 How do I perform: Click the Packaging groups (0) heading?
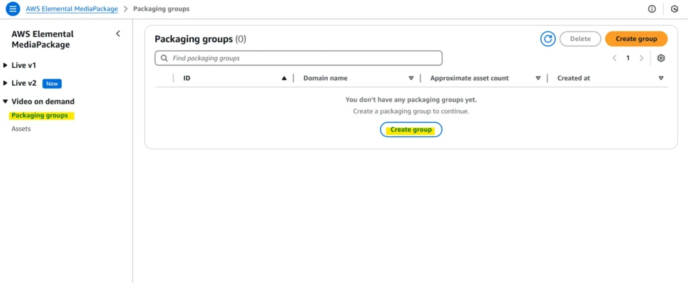click(x=200, y=40)
